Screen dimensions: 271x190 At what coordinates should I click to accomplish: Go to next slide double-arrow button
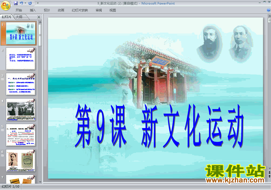click(x=269, y=176)
